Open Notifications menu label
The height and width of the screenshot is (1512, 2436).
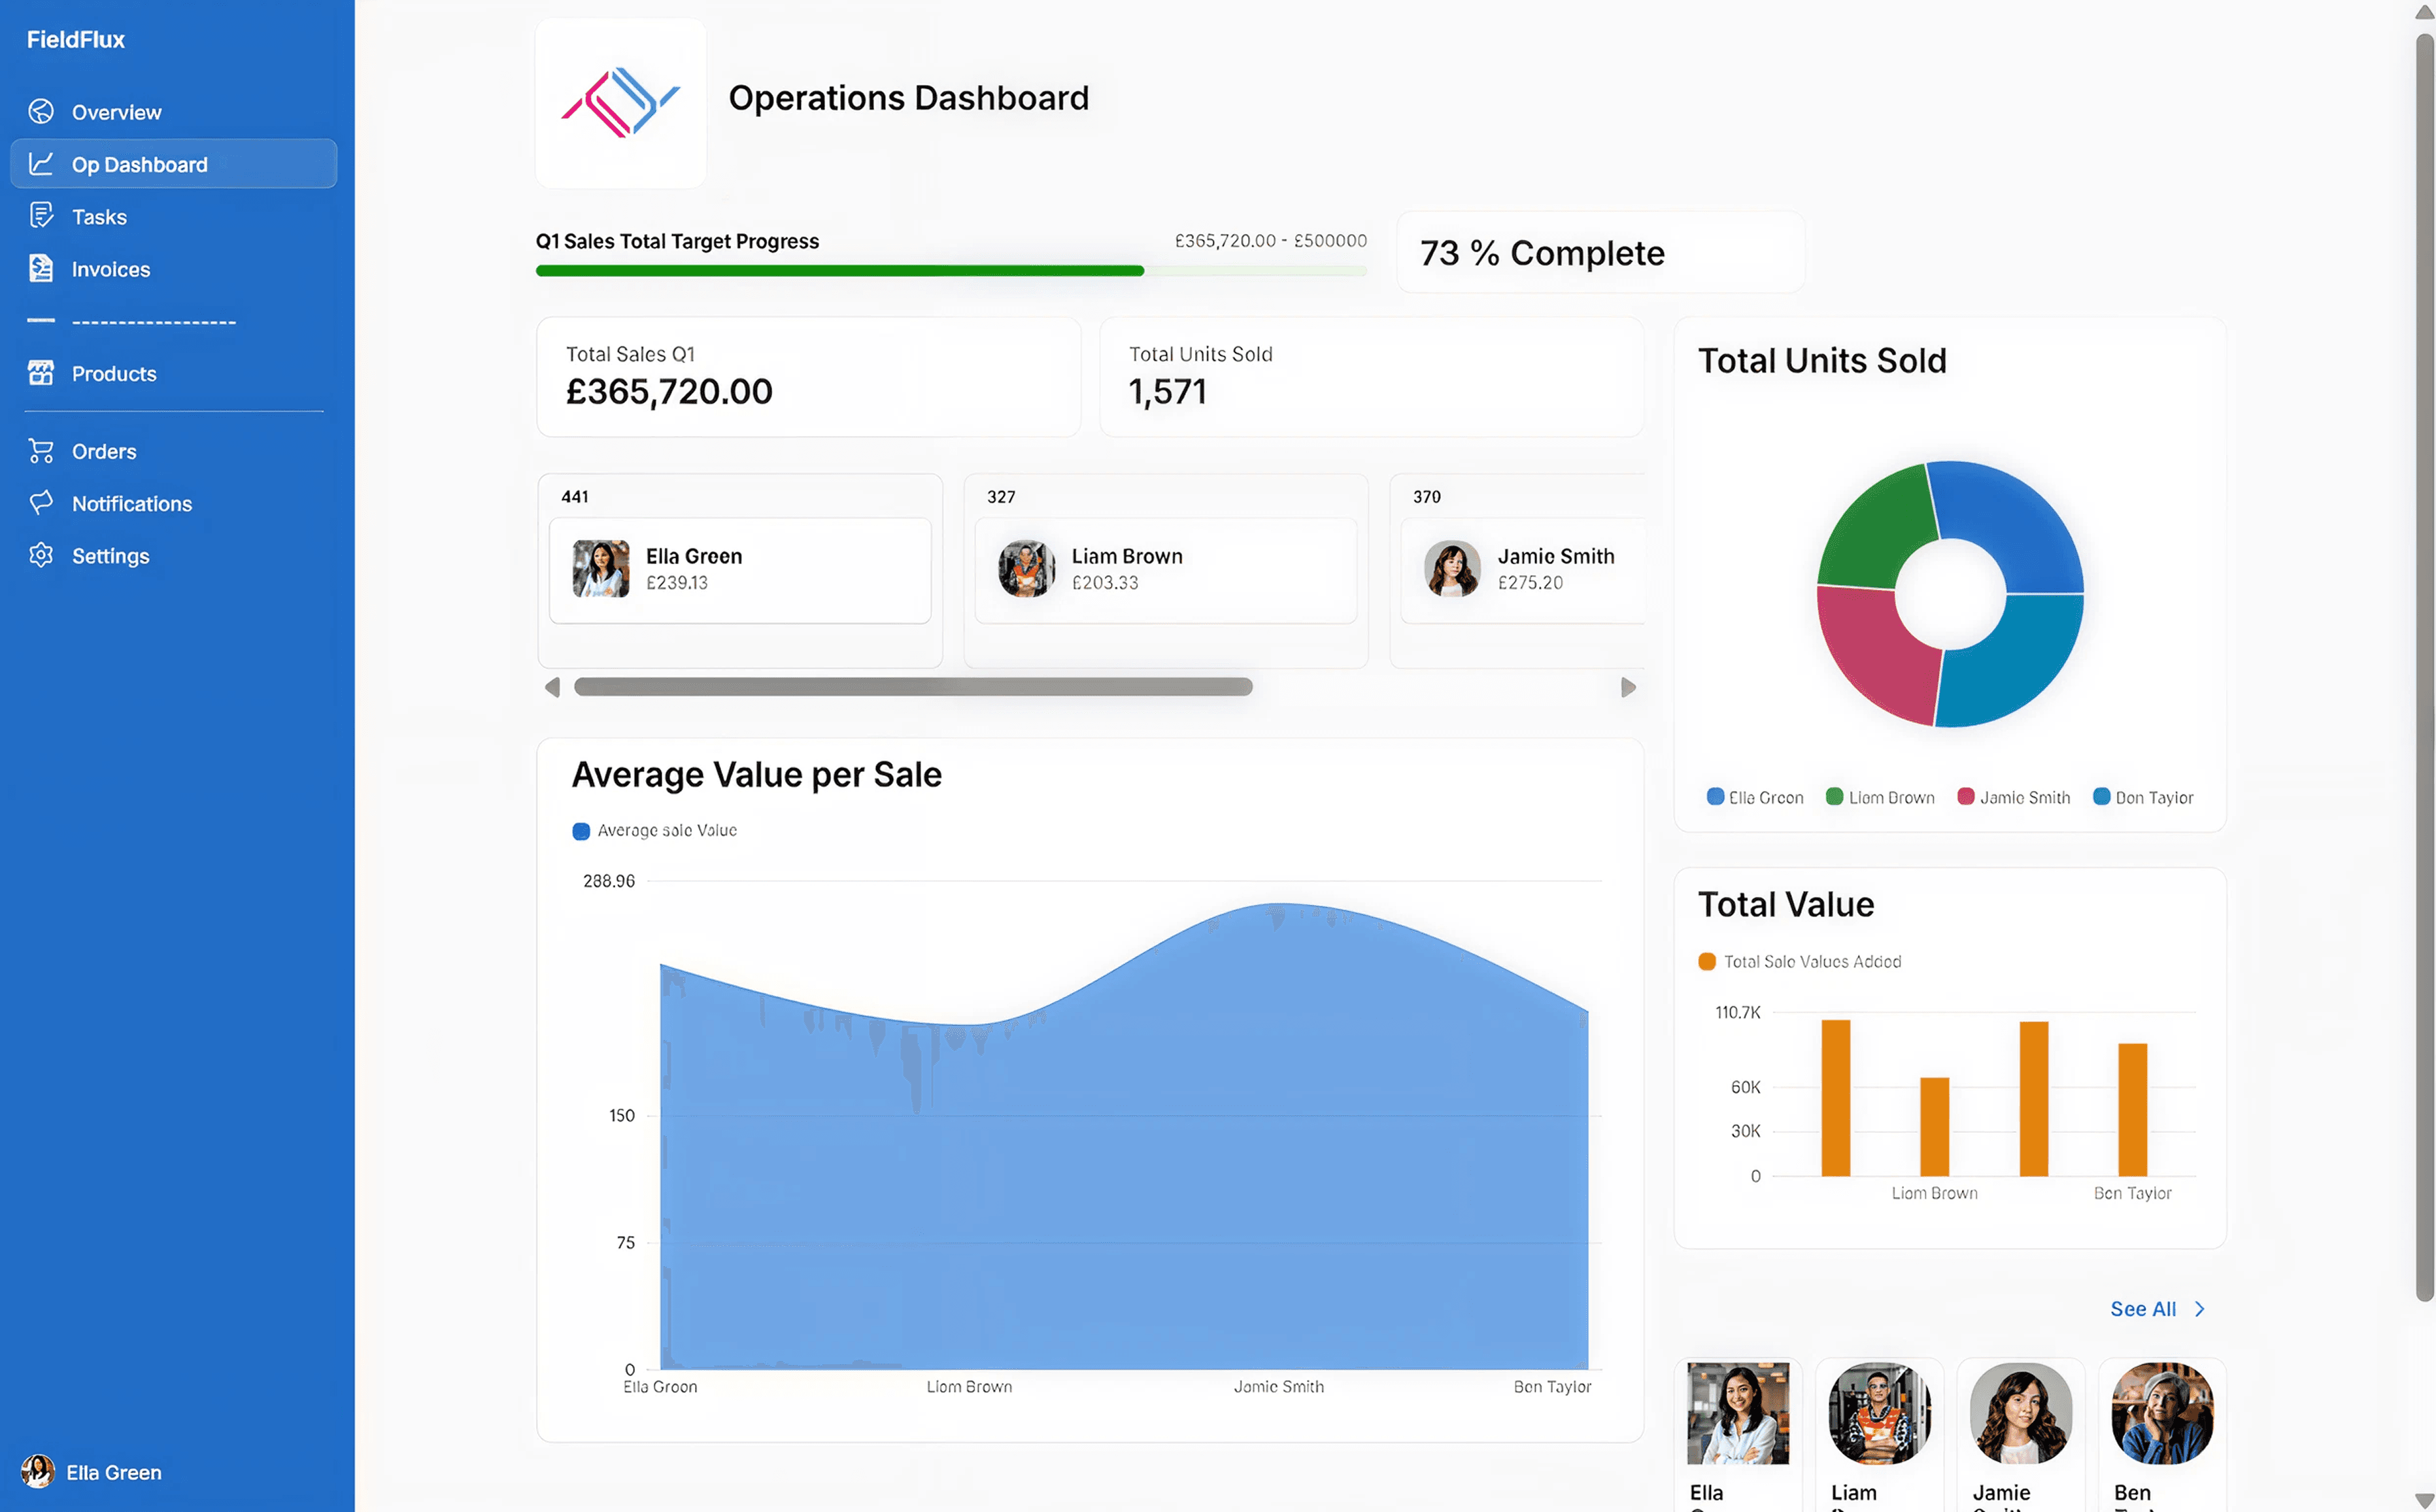point(132,504)
